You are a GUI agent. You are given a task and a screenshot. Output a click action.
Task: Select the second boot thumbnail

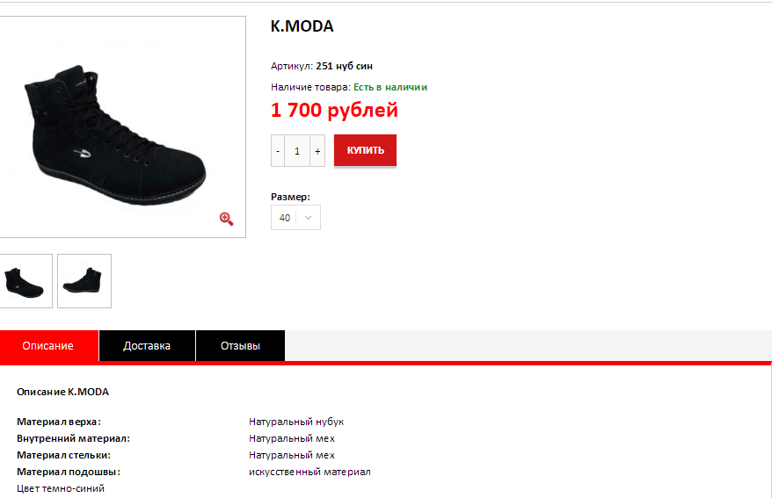tap(84, 281)
